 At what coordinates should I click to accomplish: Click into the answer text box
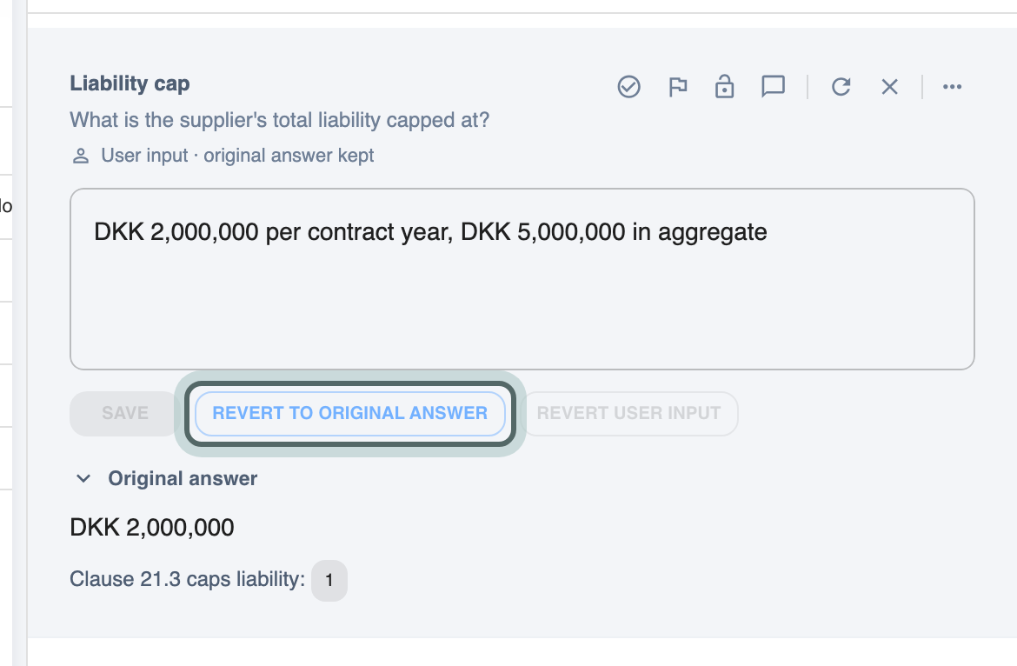click(522, 279)
